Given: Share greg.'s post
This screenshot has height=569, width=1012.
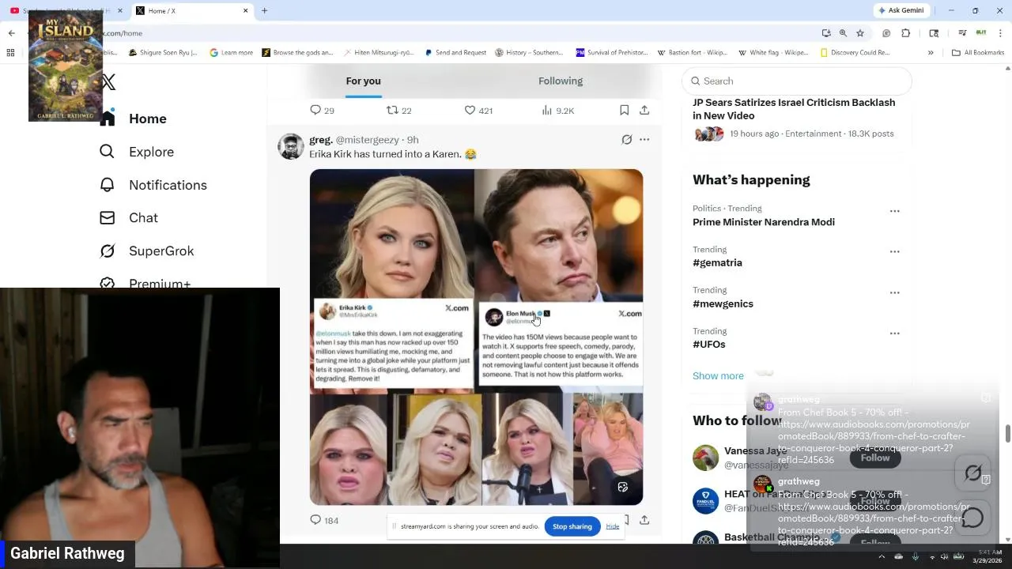Looking at the screenshot, I should [x=644, y=520].
